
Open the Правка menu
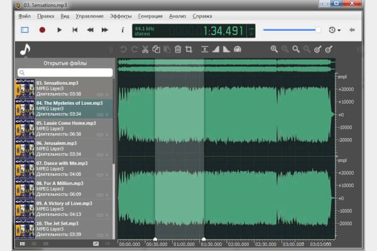point(46,16)
